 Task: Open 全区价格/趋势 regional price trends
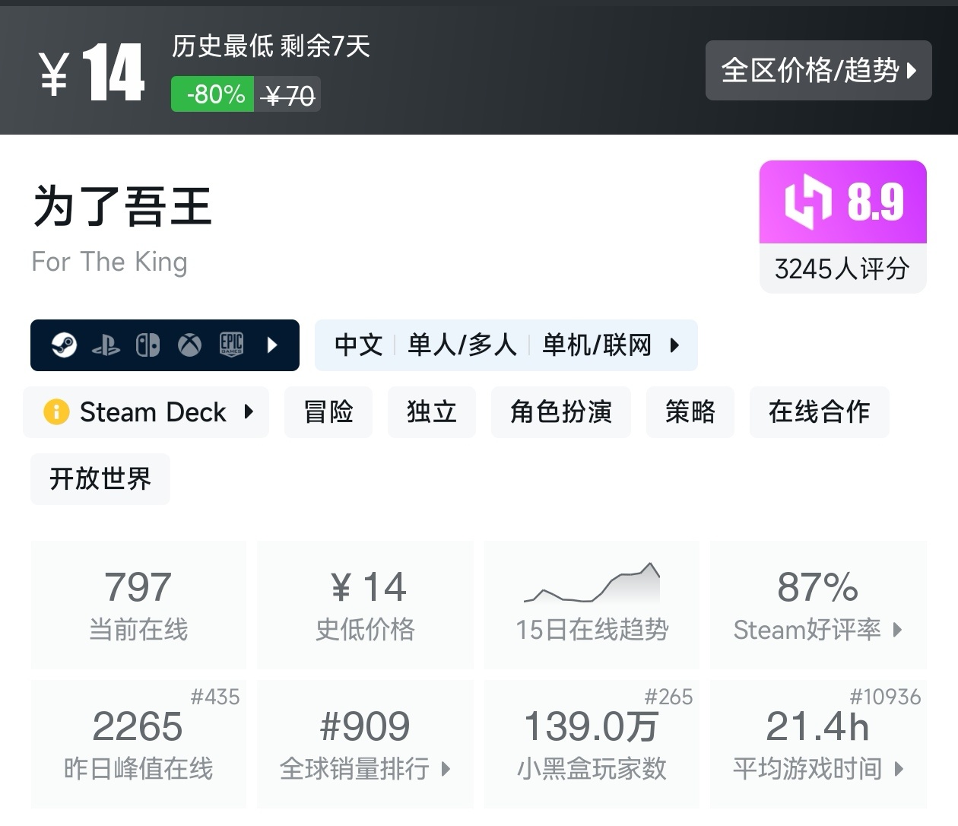point(818,71)
